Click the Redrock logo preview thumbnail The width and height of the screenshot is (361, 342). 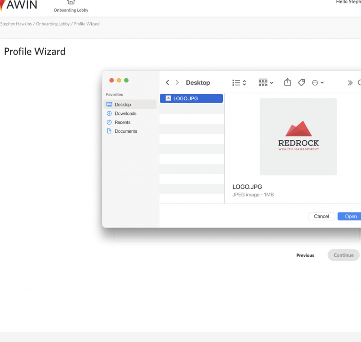click(x=298, y=137)
